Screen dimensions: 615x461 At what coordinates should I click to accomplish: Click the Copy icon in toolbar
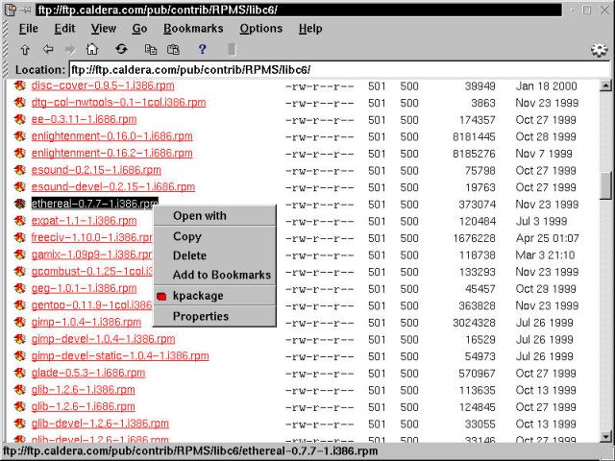click(150, 49)
